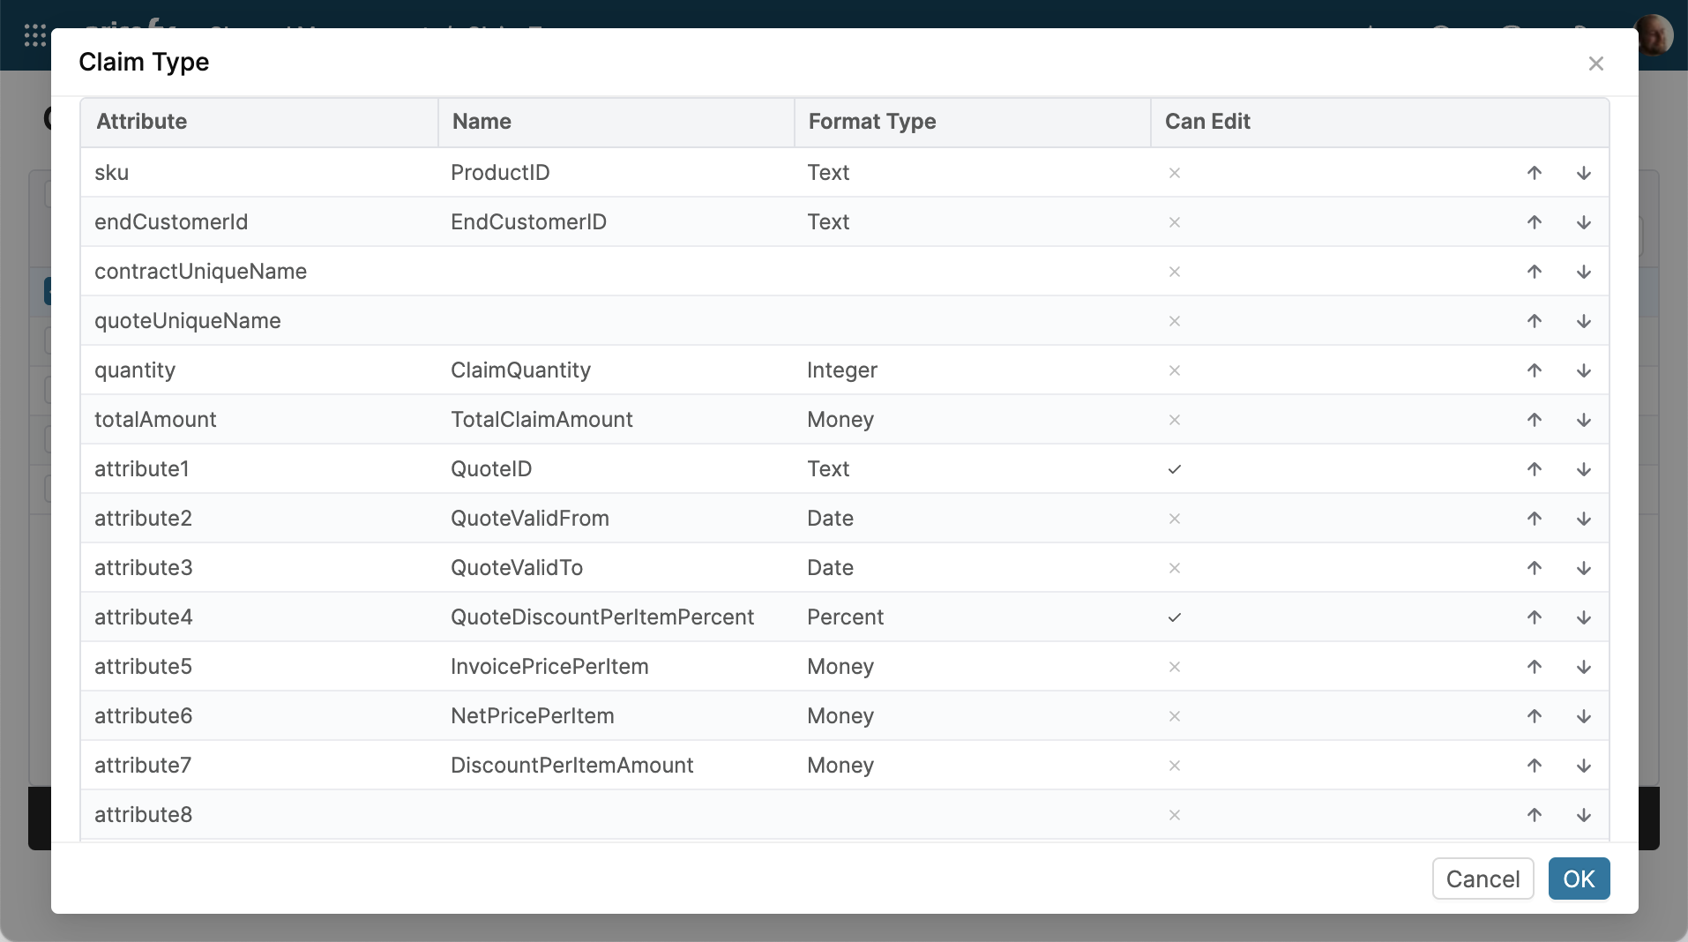Move attribute7 row up with arrow

(1534, 766)
